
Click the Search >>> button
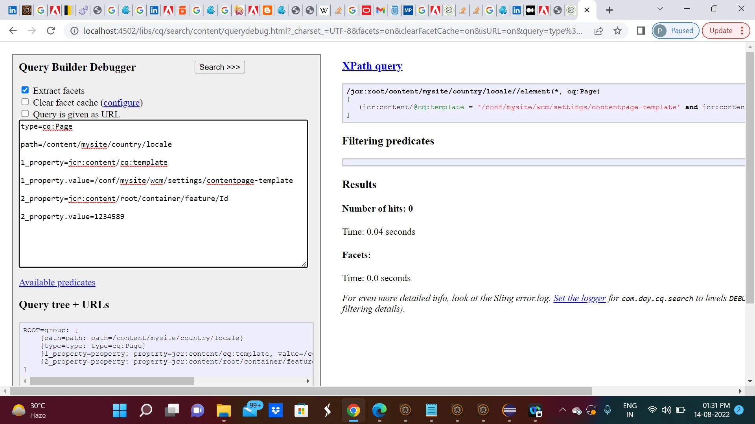click(x=219, y=67)
